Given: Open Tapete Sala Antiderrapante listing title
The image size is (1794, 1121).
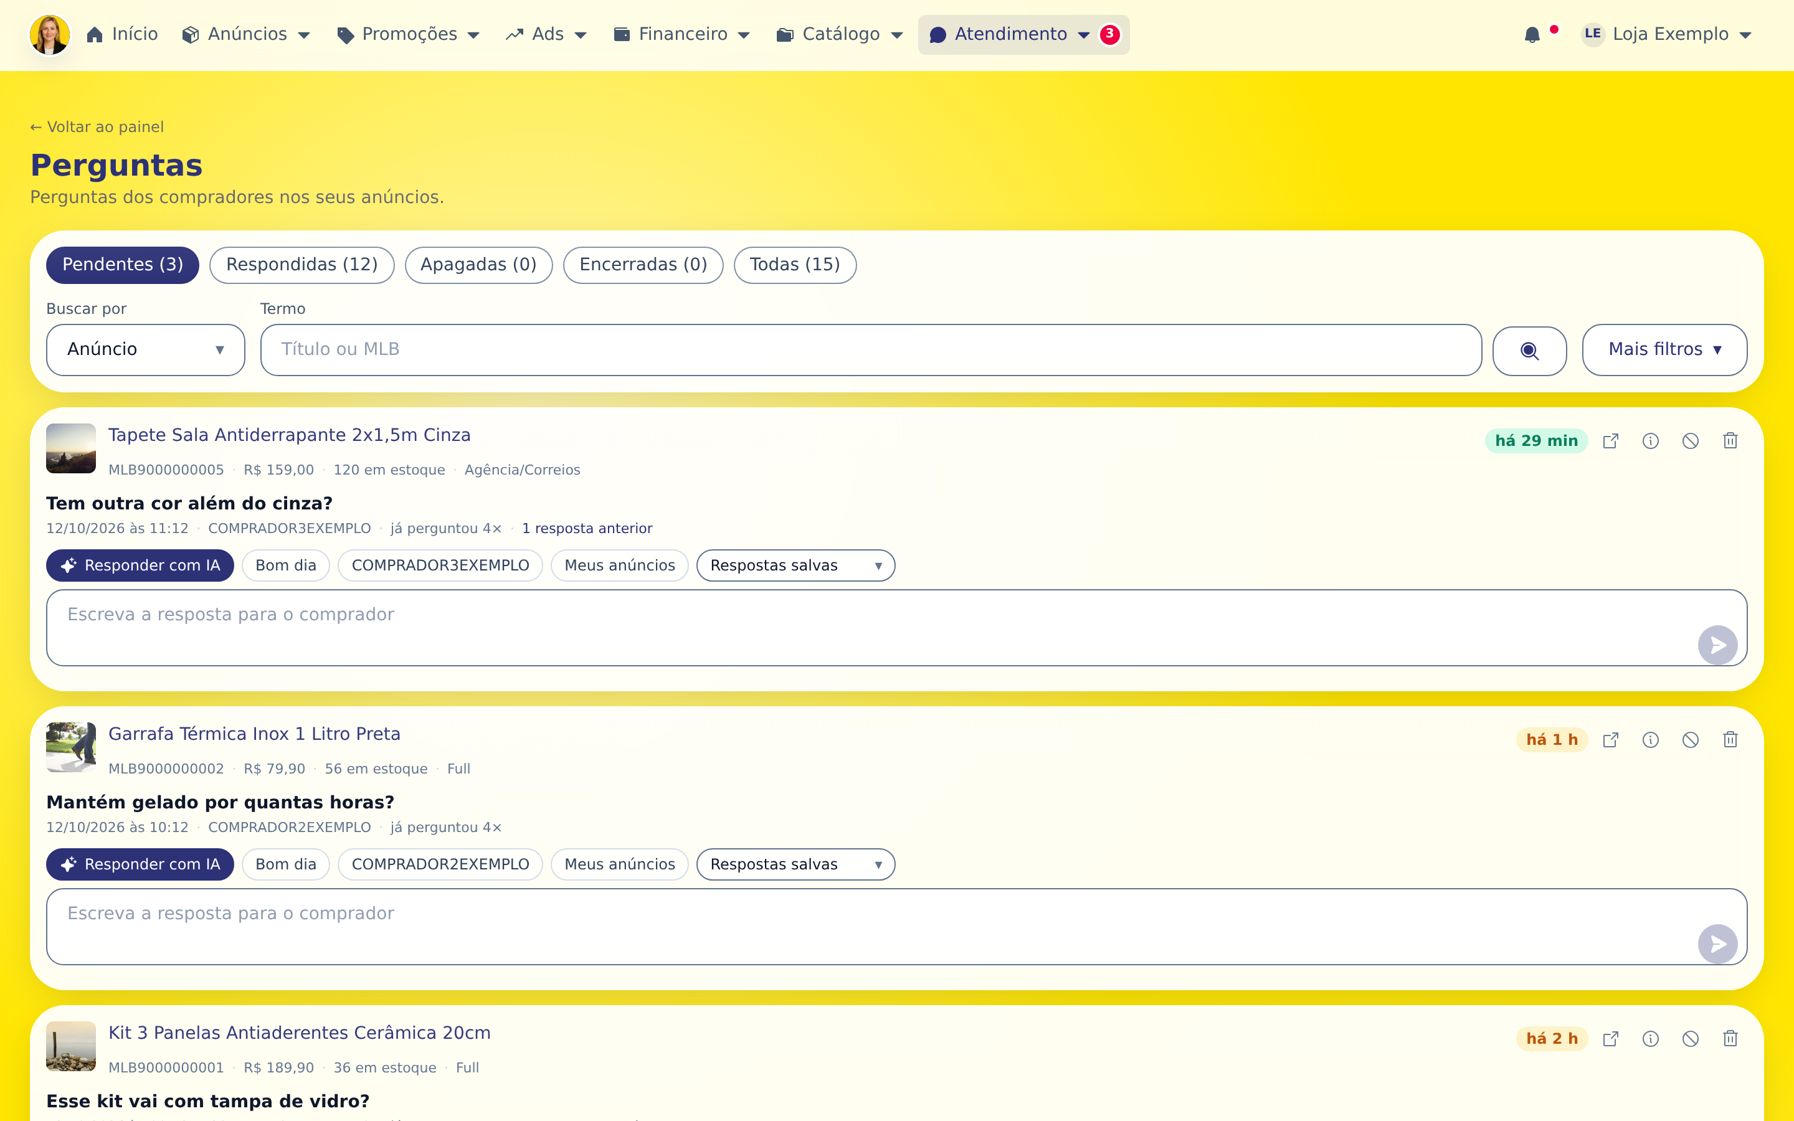Looking at the screenshot, I should [x=289, y=435].
